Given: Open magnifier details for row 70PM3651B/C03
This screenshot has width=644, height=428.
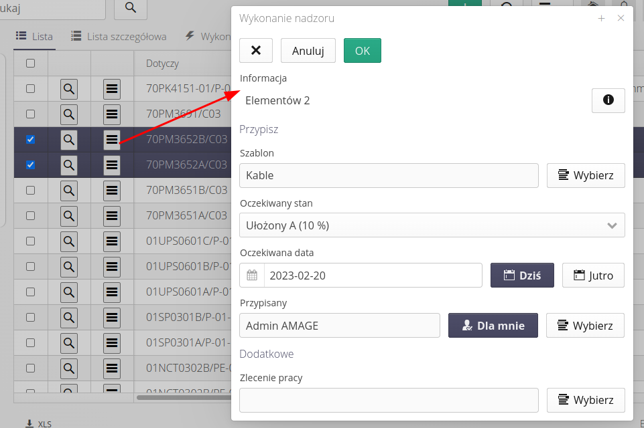Looking at the screenshot, I should tap(69, 191).
